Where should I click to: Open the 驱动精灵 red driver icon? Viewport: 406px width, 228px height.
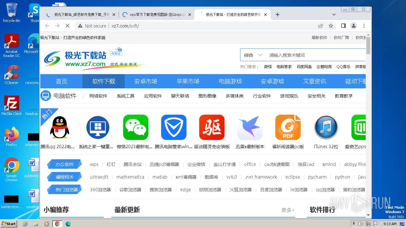coord(212,127)
